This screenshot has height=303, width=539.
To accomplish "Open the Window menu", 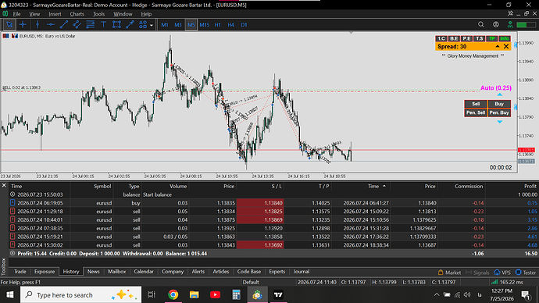I will [123, 14].
